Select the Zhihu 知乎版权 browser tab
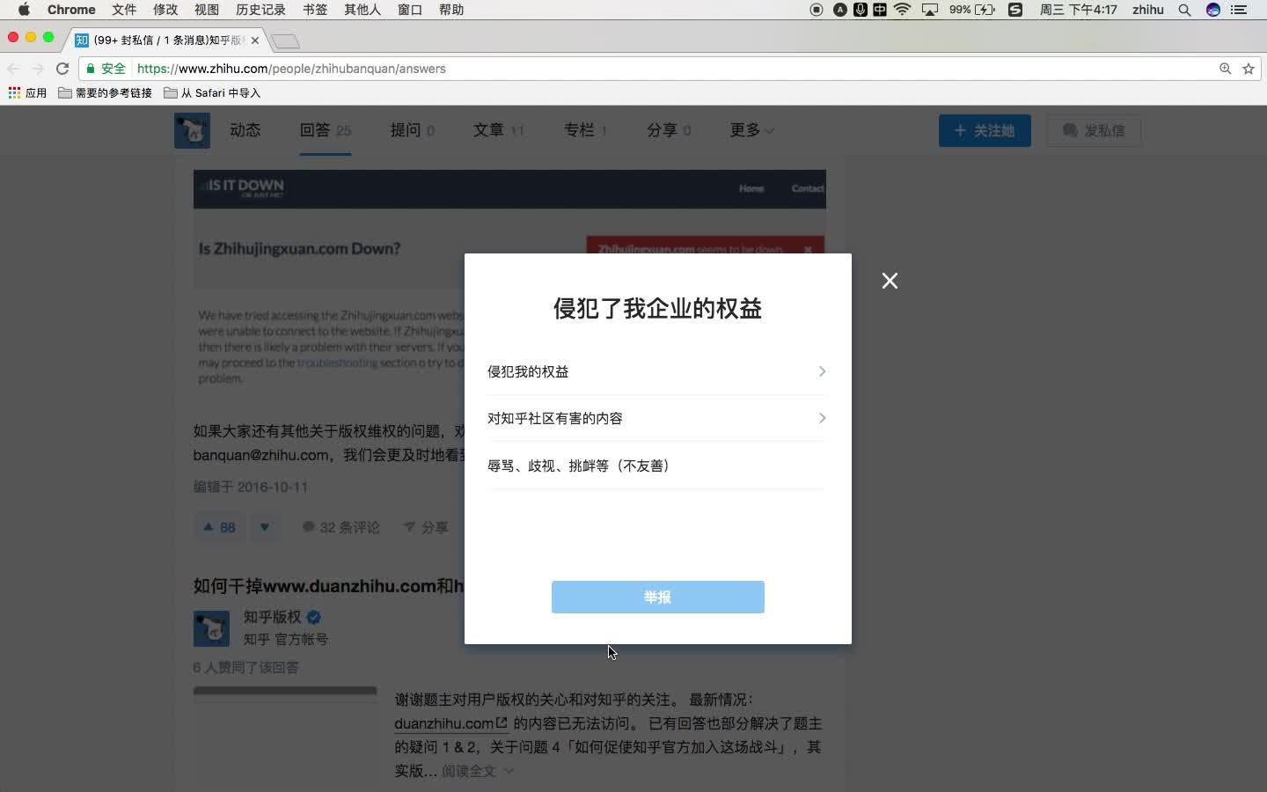Image resolution: width=1267 pixels, height=792 pixels. (167, 40)
